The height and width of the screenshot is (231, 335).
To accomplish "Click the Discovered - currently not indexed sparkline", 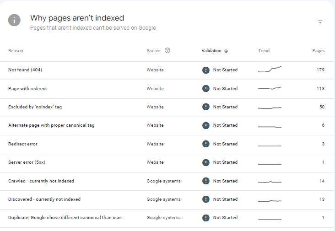I will pos(270,201).
